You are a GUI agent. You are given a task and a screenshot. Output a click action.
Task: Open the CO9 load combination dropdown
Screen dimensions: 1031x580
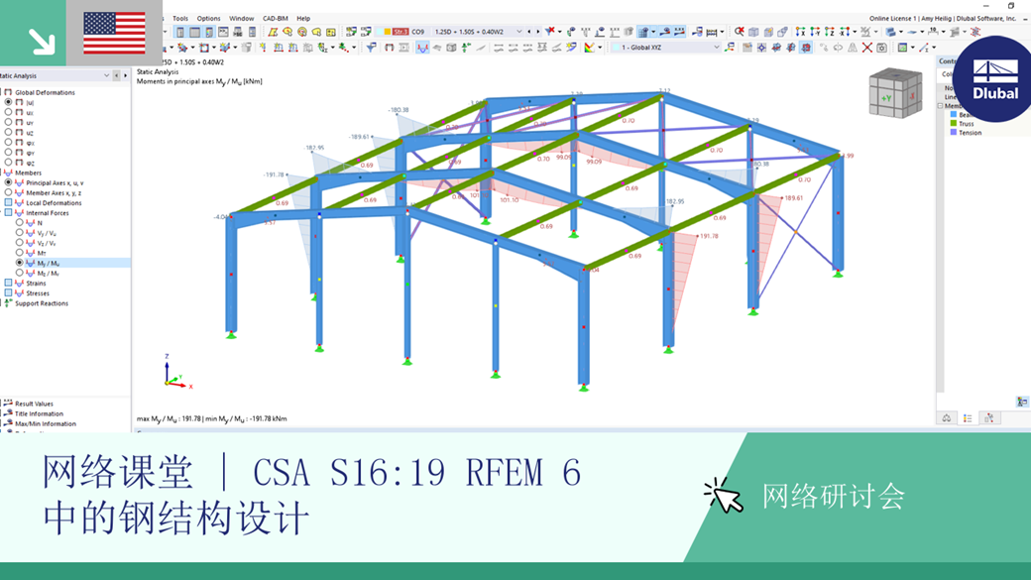click(518, 32)
